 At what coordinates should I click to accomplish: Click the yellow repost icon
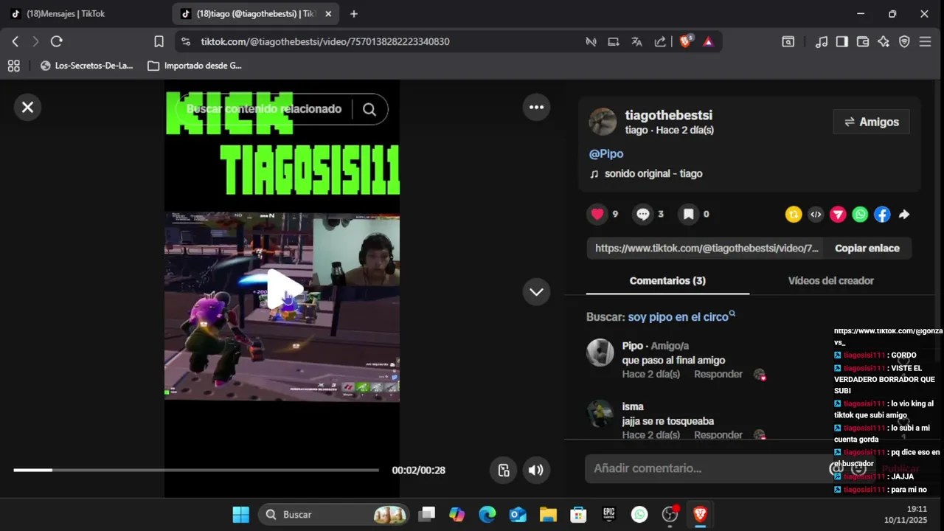(x=794, y=215)
